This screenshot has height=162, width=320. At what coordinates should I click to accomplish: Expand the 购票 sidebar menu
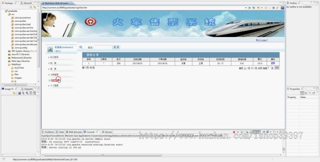tap(53, 63)
